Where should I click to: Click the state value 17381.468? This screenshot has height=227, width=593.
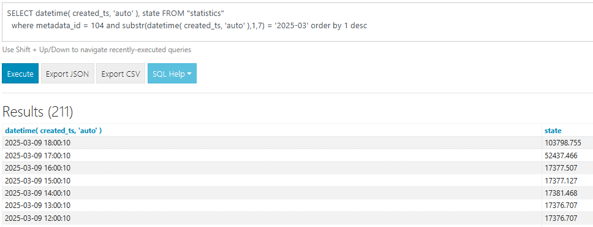[x=561, y=193]
